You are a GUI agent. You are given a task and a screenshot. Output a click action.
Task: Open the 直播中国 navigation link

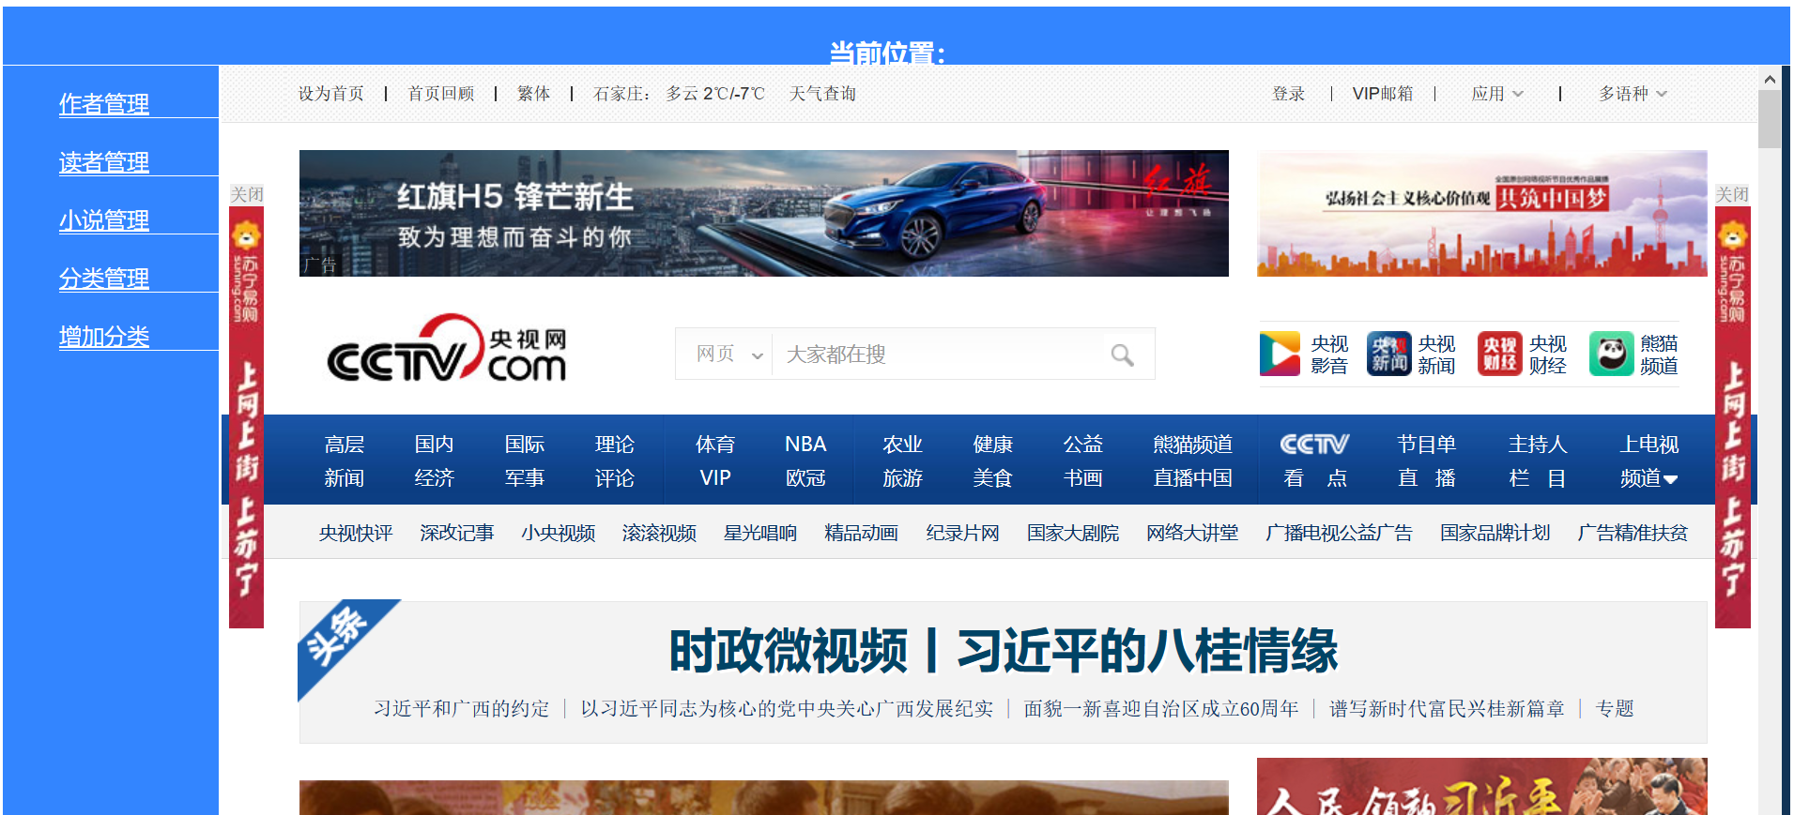[1193, 478]
